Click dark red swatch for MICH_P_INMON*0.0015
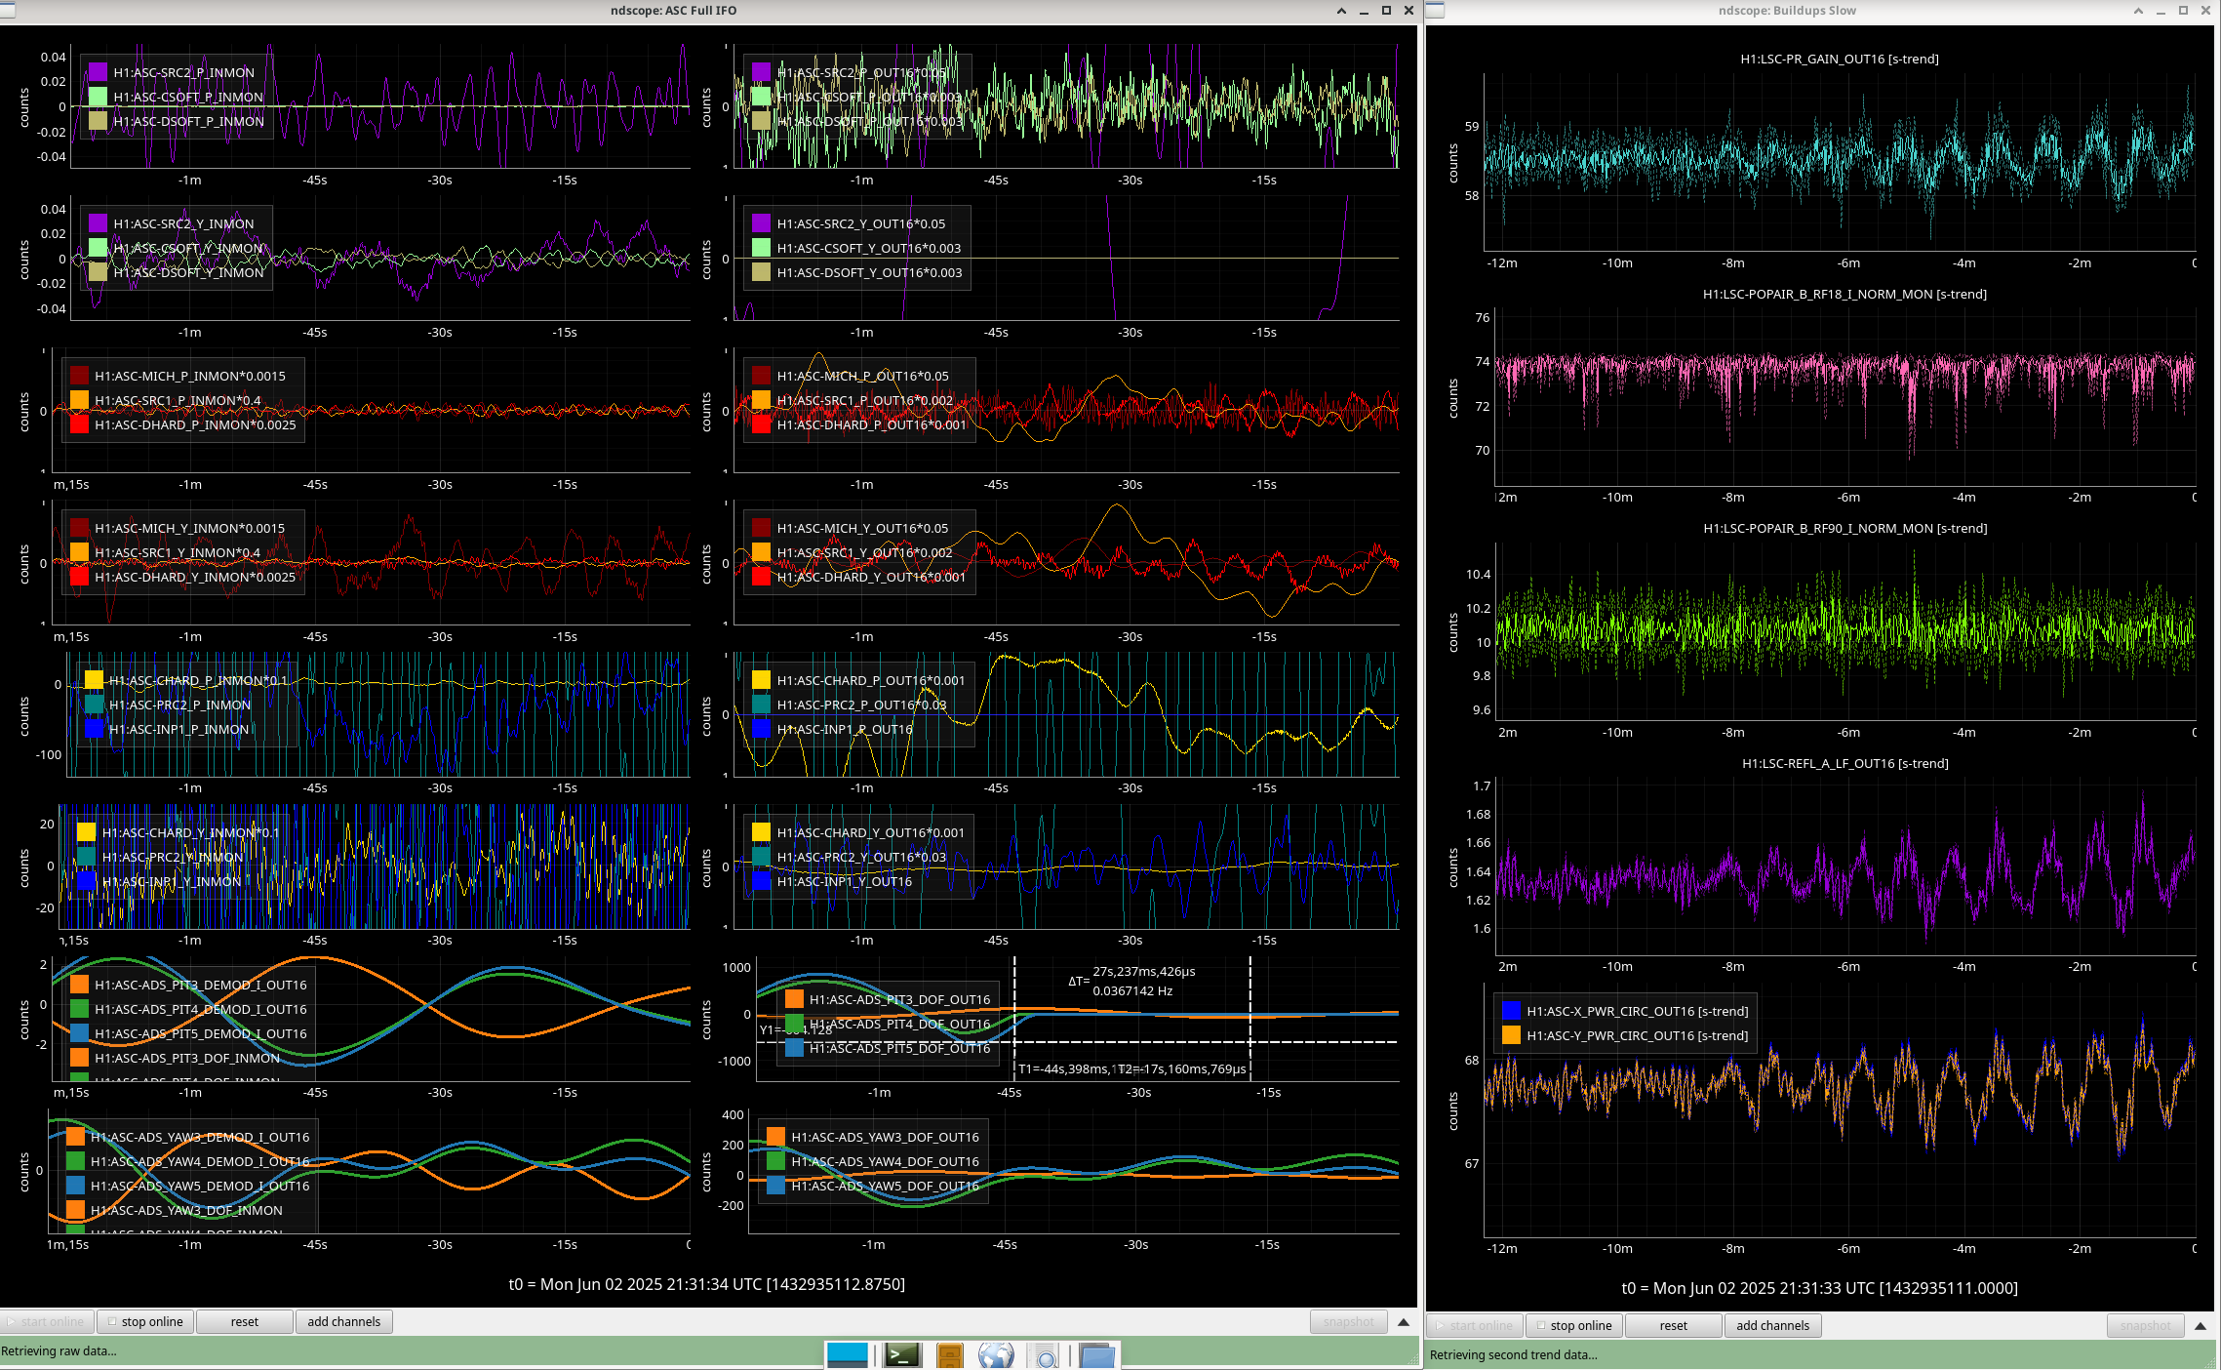This screenshot has height=1370, width=2221. [x=79, y=376]
